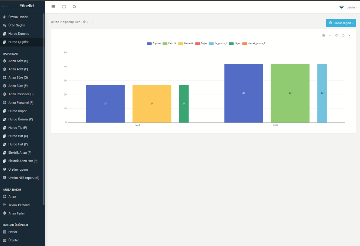Toggle destek_punta_2 legend entry
Viewport: 360px width, 246px height.
coord(254,43)
